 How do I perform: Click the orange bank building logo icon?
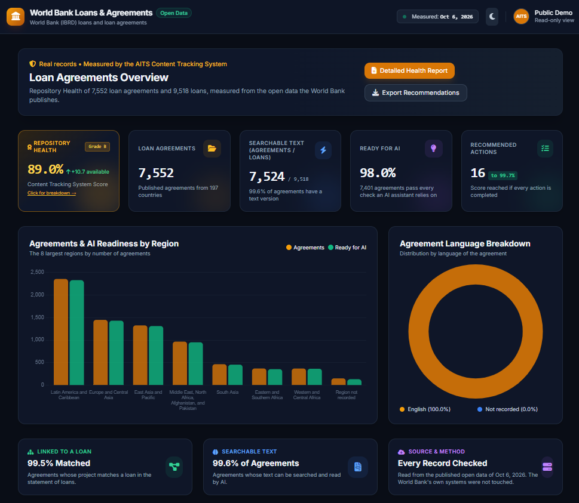point(16,17)
